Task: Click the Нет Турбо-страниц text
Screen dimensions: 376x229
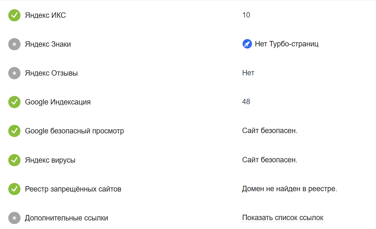Action: [286, 44]
